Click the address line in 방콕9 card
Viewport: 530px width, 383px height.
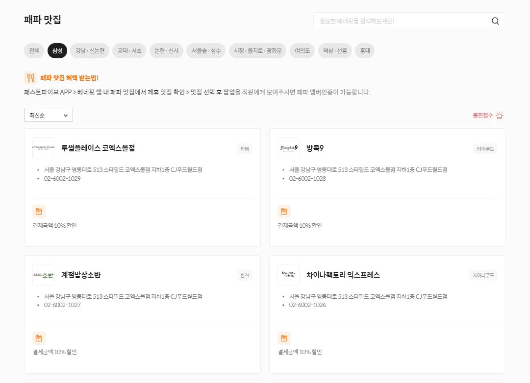(368, 169)
